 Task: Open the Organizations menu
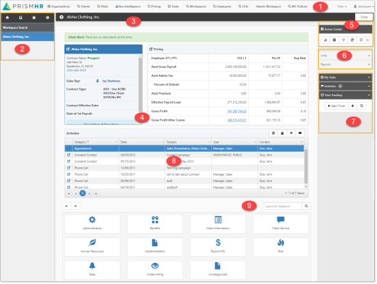click(x=59, y=6)
